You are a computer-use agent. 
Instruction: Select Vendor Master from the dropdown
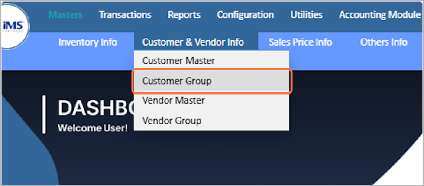tap(173, 101)
